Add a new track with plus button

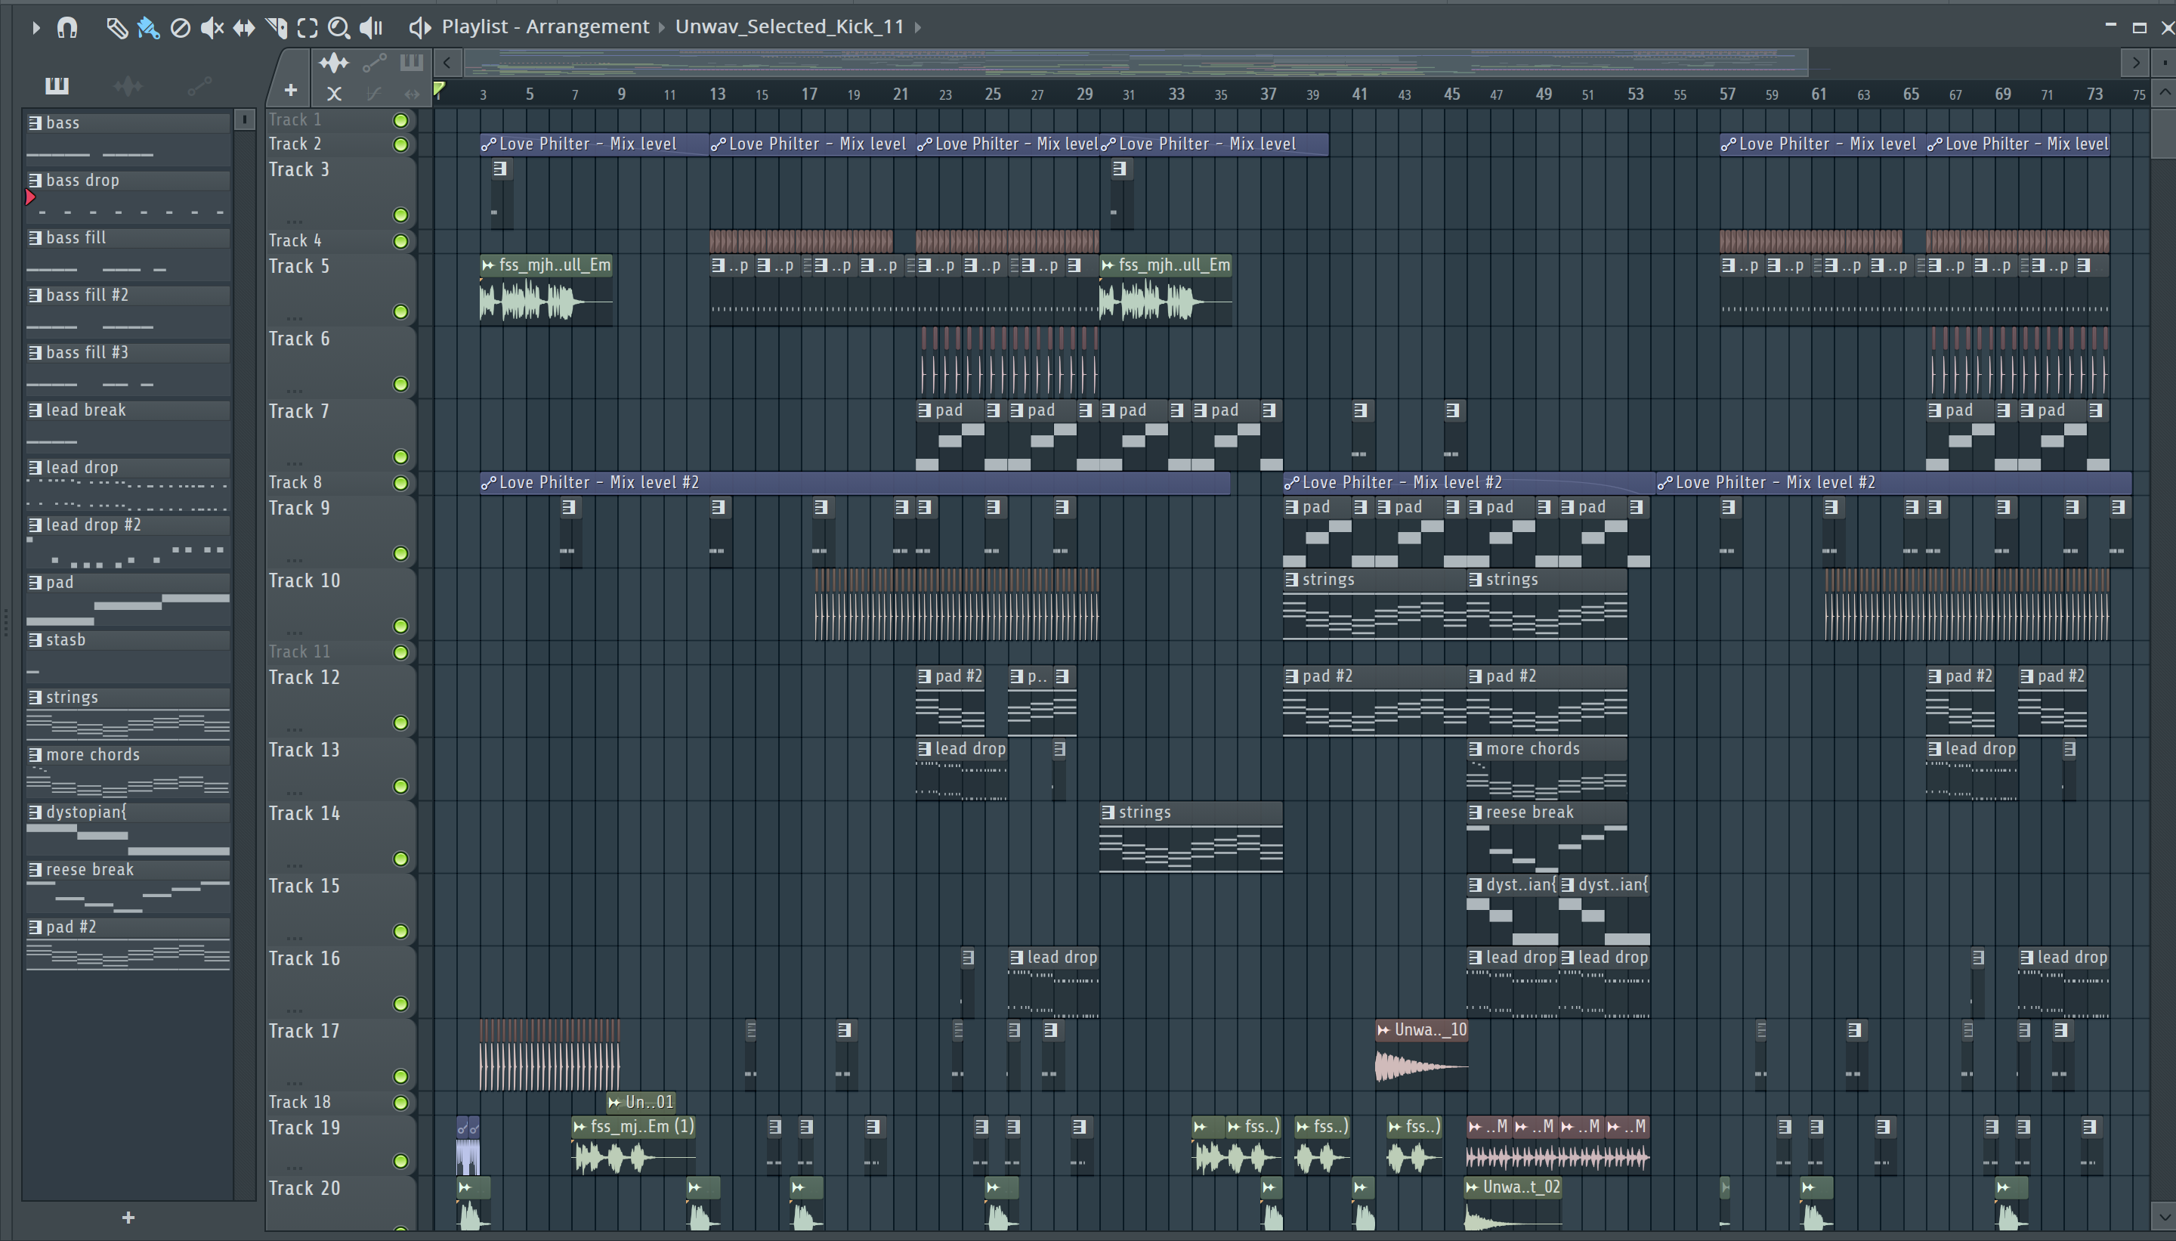point(291,89)
